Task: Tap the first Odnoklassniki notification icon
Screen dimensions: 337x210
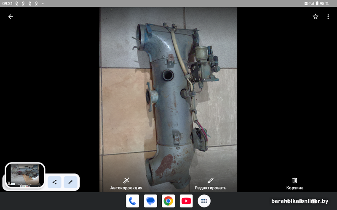Action: pos(16,3)
